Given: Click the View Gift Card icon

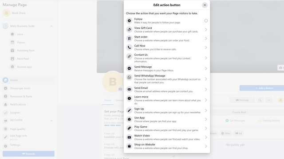Looking at the screenshot, I should point(129,30).
